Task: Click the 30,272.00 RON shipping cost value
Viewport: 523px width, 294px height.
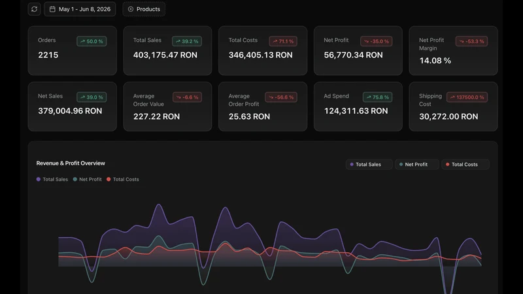Action: 448,117
